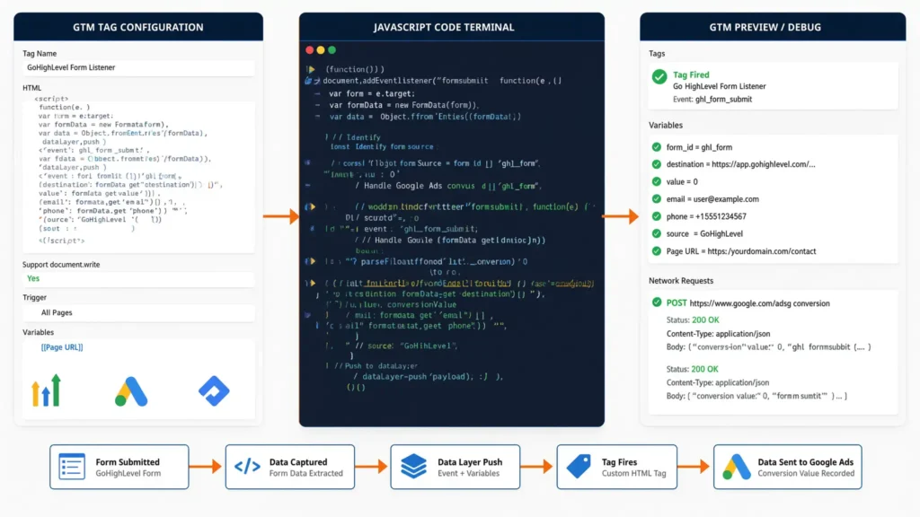
Task: Click the checkmark beside the POST request
Action: point(657,302)
